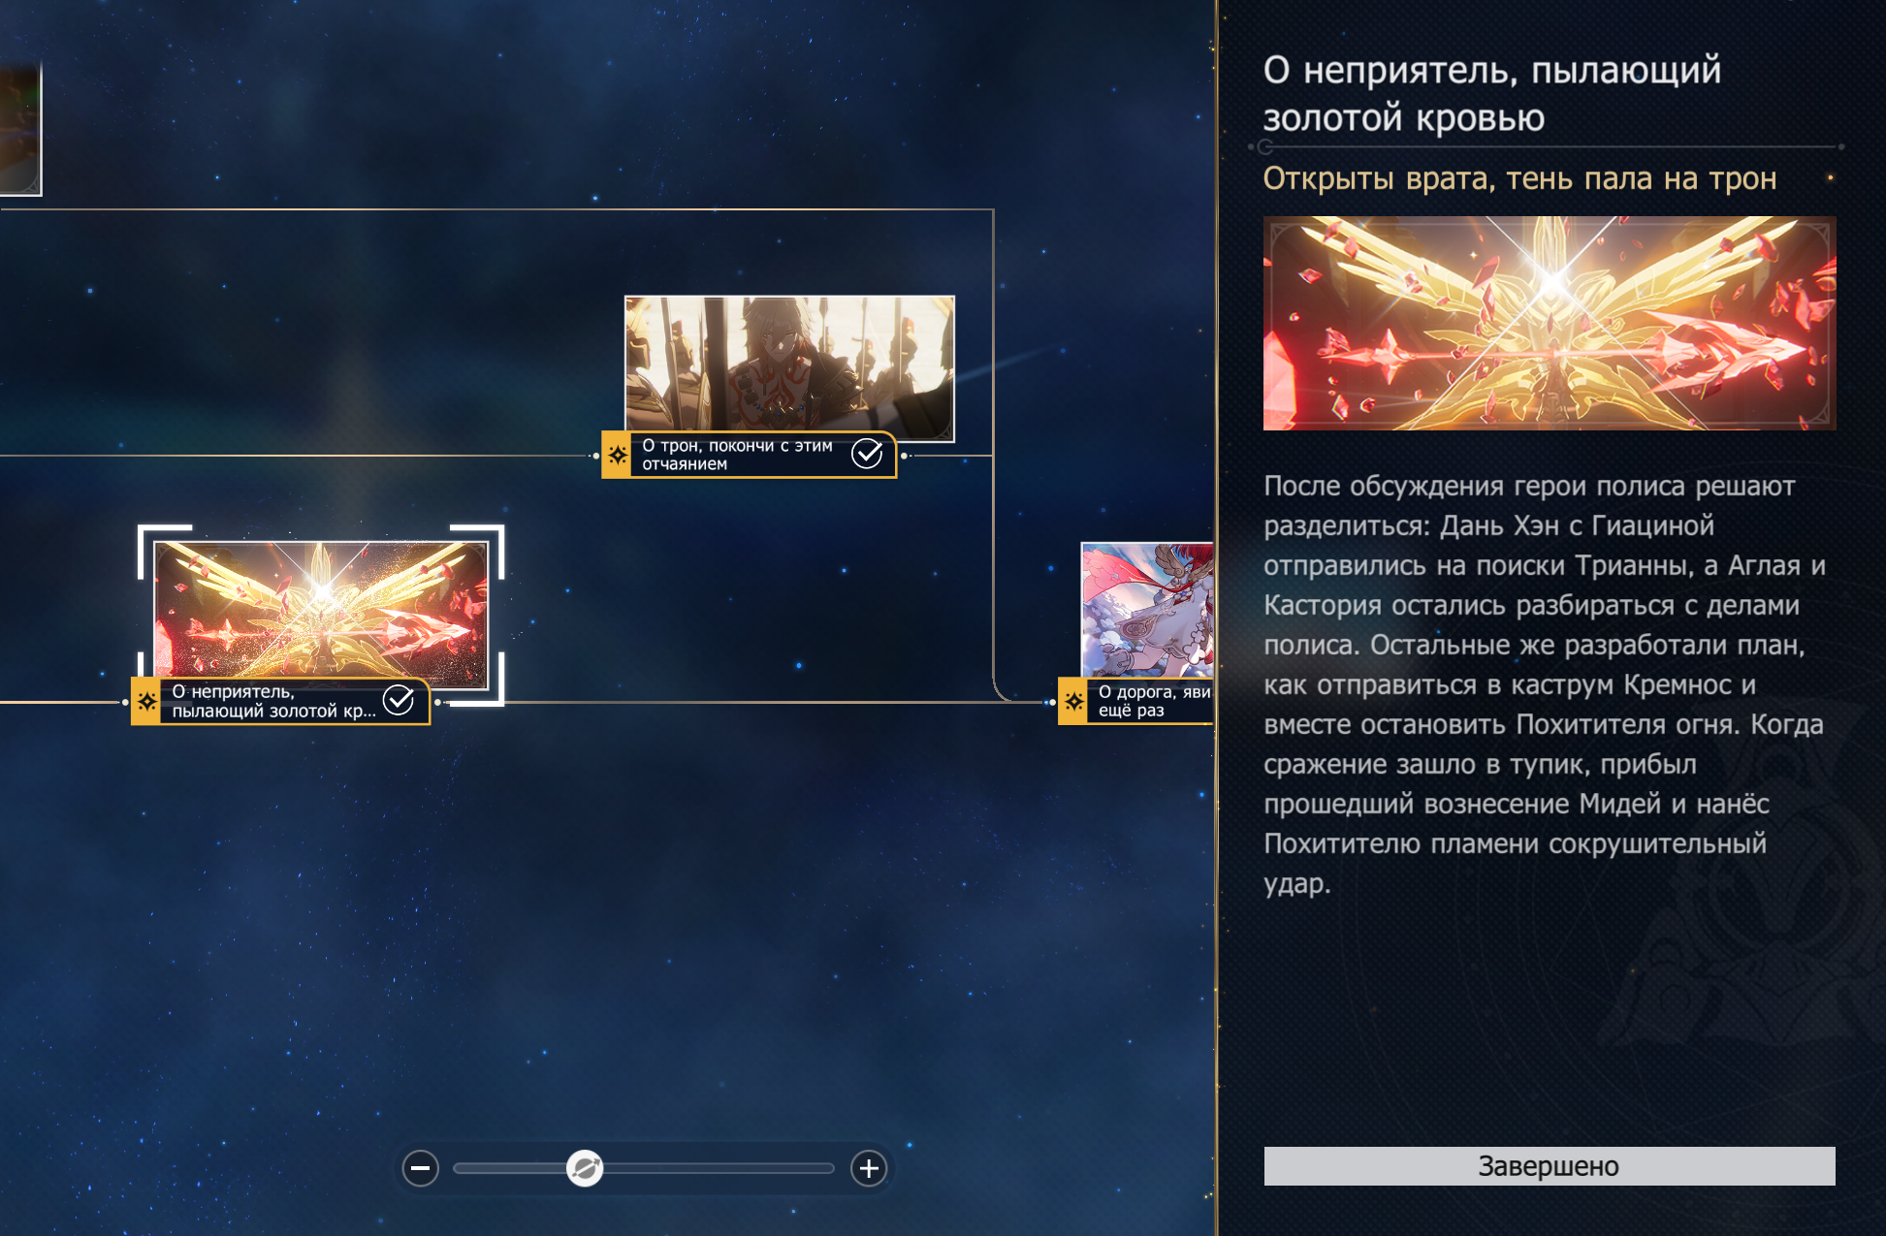The width and height of the screenshot is (1886, 1236).
Task: Click the star icon on 'О трон' node
Action: pyautogui.click(x=617, y=455)
